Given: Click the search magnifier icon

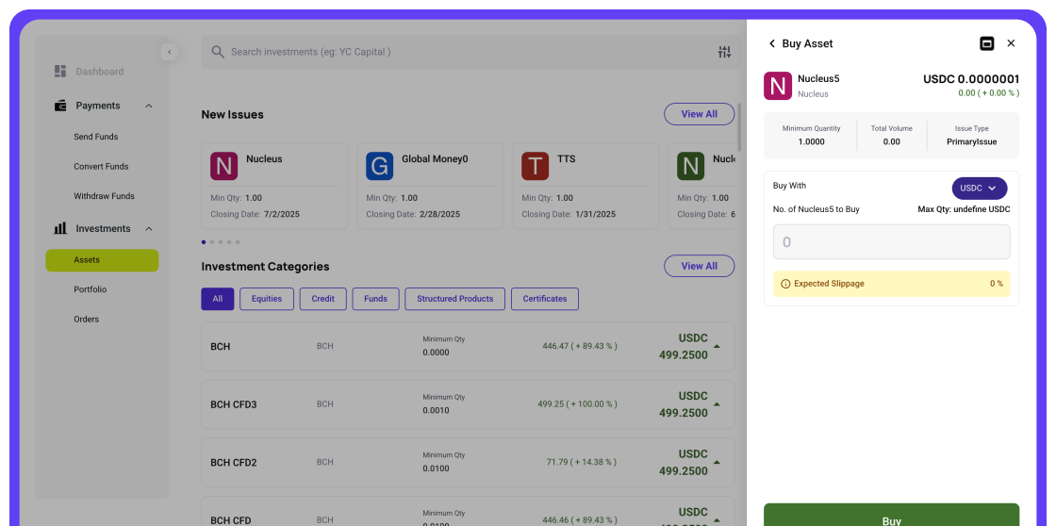Looking at the screenshot, I should (218, 52).
